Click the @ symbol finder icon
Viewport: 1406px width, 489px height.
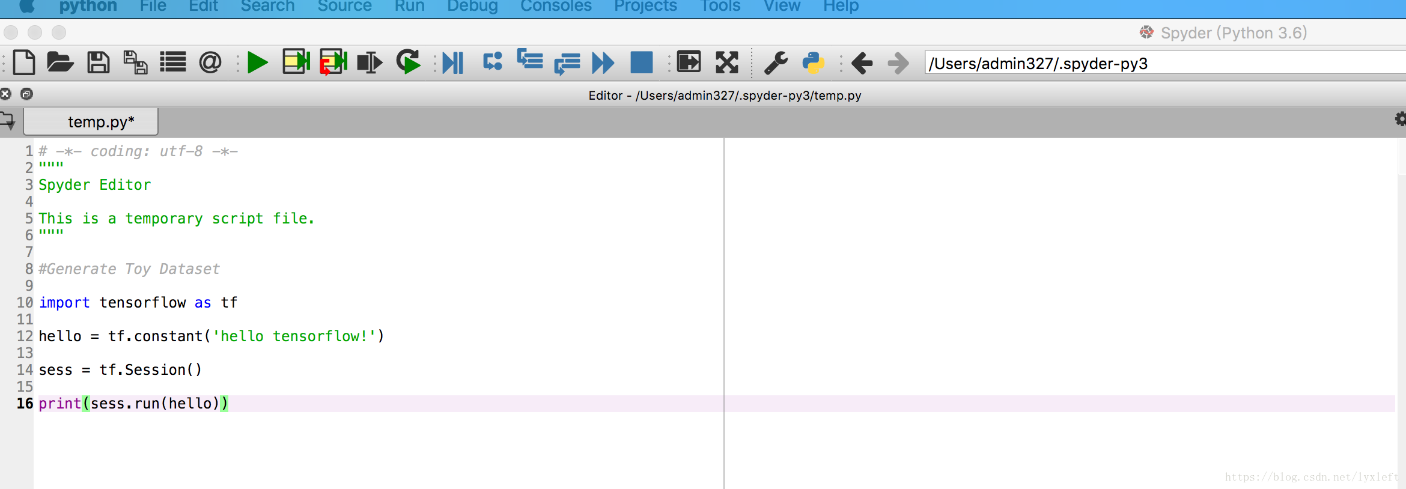pyautogui.click(x=210, y=62)
